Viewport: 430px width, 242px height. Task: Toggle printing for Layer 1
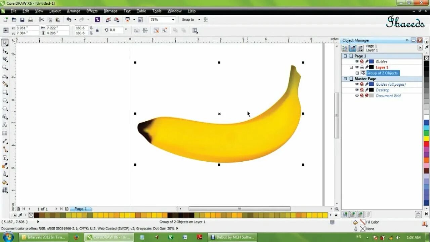point(362,67)
